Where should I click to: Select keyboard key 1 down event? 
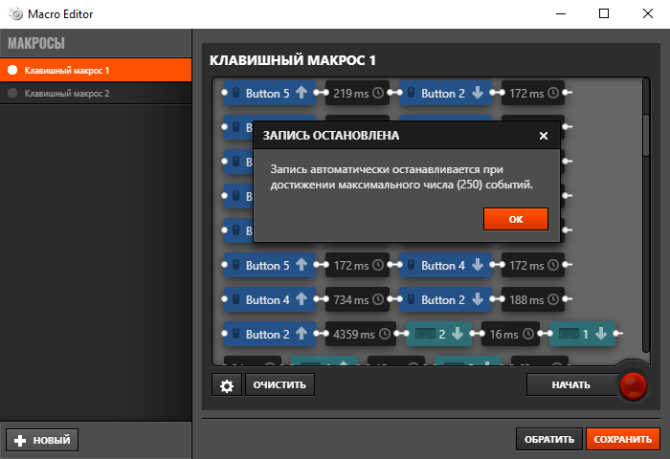tap(582, 334)
